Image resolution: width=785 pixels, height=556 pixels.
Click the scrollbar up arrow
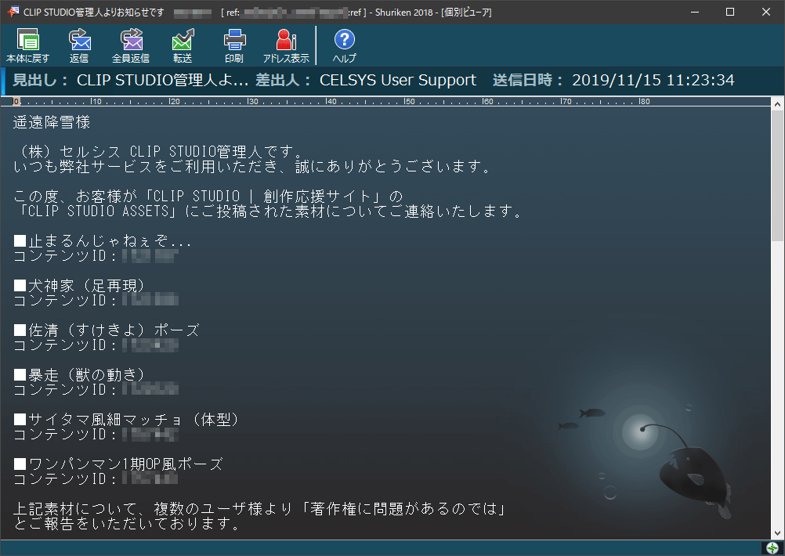coord(777,105)
